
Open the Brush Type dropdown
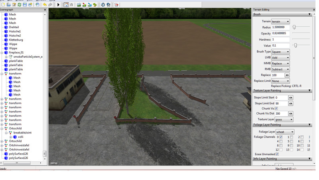tap(280, 52)
